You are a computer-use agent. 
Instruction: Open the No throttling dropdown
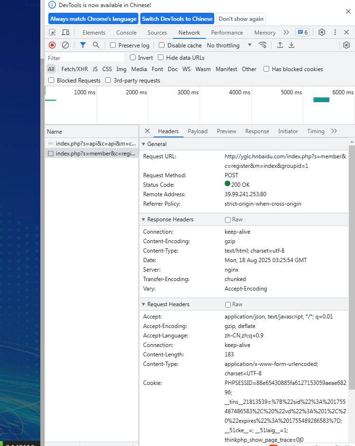[x=229, y=46]
